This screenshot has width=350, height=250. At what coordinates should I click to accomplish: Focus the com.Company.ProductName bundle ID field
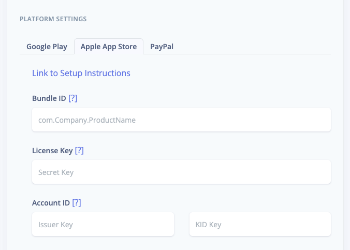(x=181, y=120)
